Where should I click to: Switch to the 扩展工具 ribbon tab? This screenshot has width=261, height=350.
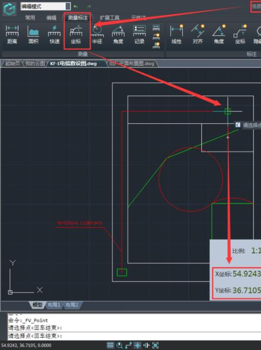tap(109, 17)
